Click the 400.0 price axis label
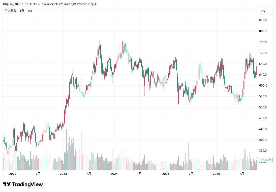Screen dimensions: 276x192 (263, 140)
